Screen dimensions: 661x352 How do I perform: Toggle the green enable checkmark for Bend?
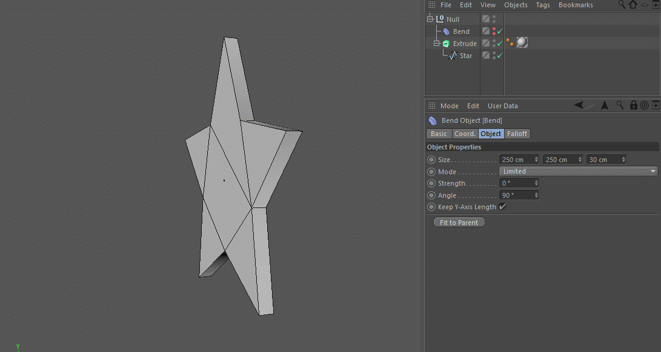pyautogui.click(x=500, y=31)
